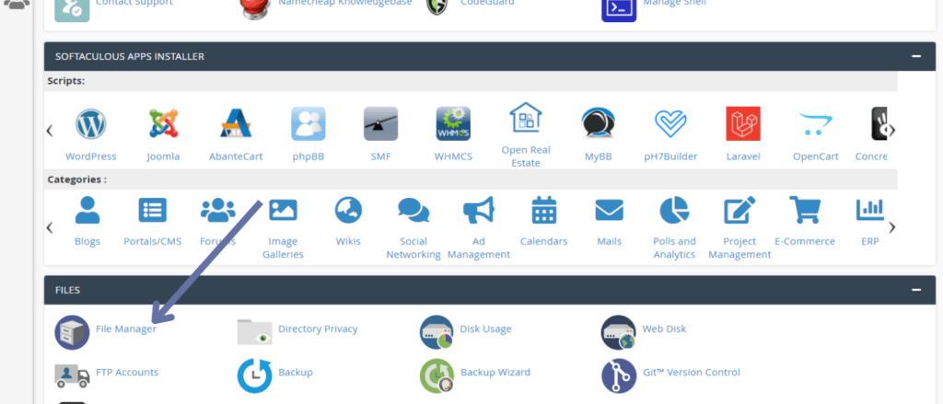Screen dimensions: 943x404
Task: Open the Forums category icon
Action: pos(217,211)
